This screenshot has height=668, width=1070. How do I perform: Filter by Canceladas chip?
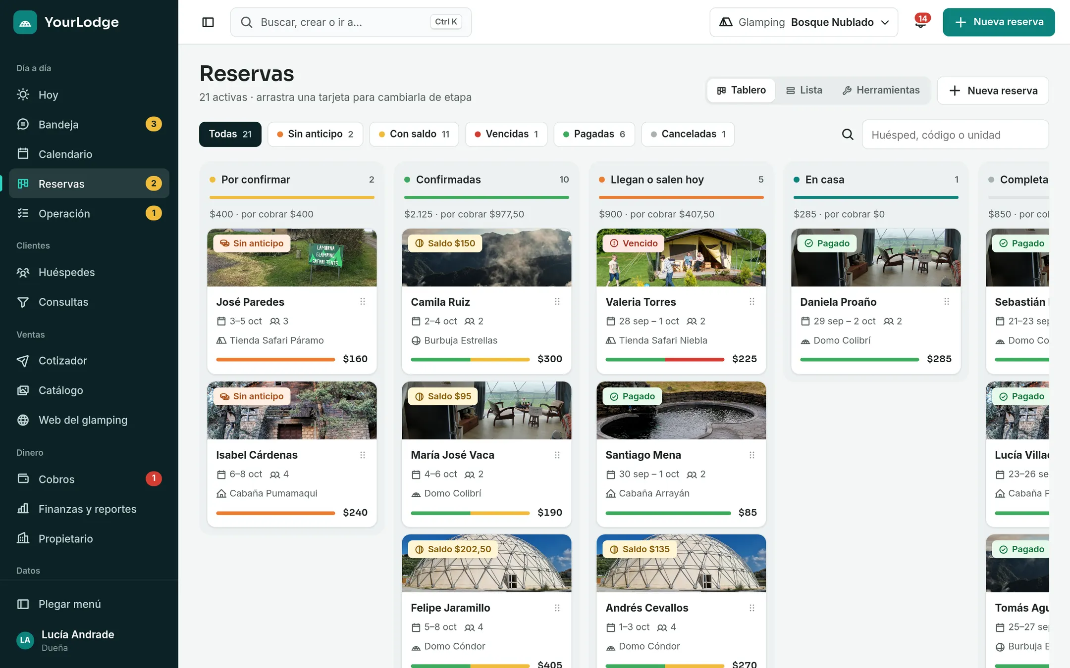pos(688,134)
